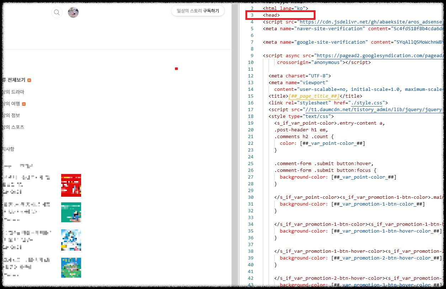The image size is (446, 289).
Task: Click the style type="text/css" line
Action: tap(301, 116)
